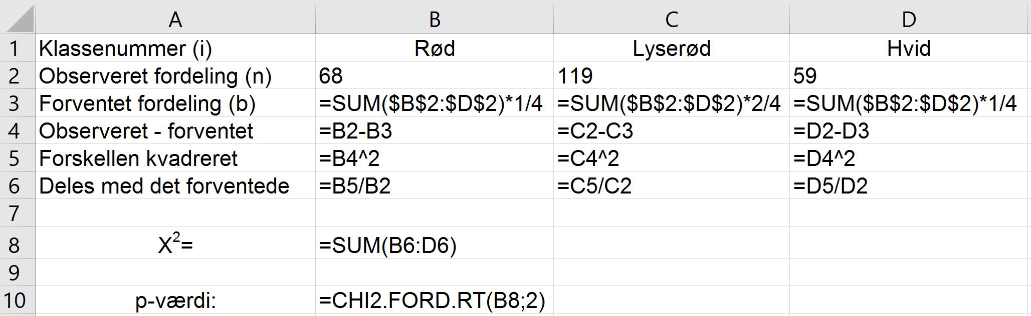This screenshot has height=316, width=1031.
Task: Select the cell containing 'Lyserød'
Action: coord(671,48)
